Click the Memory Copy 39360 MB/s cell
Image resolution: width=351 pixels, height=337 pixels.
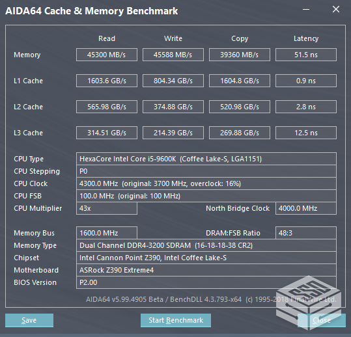(240, 55)
